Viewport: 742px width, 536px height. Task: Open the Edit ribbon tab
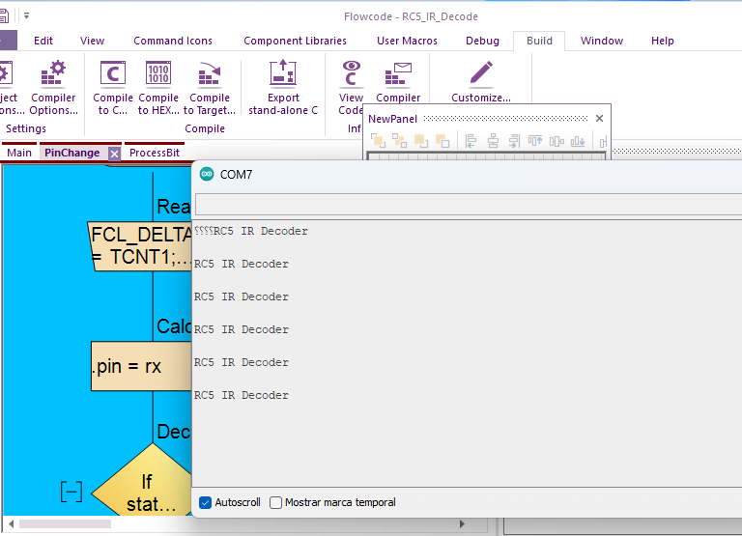[43, 41]
